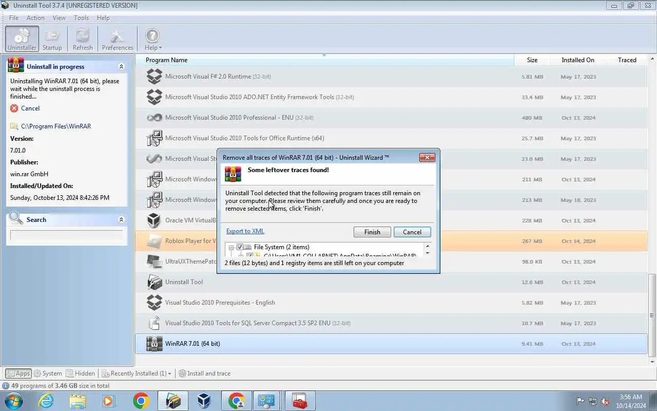Switch to the System tab

(48, 373)
